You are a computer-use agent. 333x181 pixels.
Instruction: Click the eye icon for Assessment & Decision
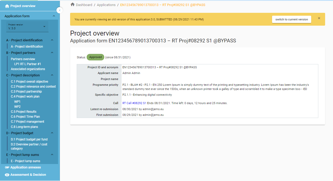tap(7, 175)
